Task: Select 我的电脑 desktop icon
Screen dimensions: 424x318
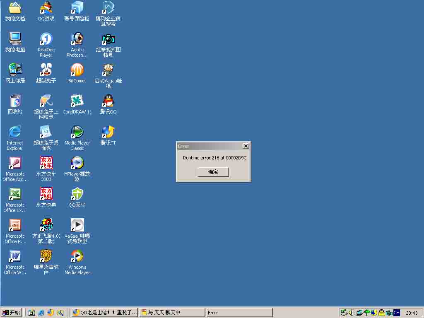Action: point(15,39)
